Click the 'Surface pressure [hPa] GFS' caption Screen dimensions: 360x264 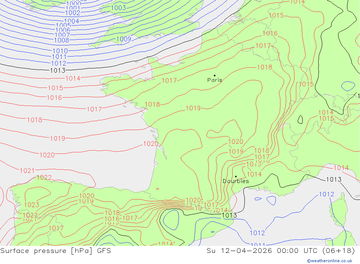55,251
